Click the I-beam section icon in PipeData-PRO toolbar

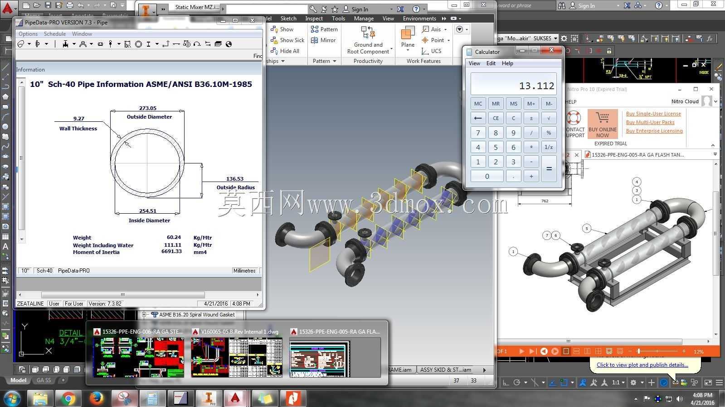click(x=148, y=44)
